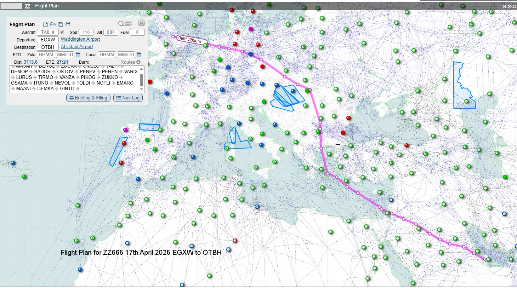Screen dimensions: 517x288
Task: Open a saved flight plan file
Action: tap(53, 24)
